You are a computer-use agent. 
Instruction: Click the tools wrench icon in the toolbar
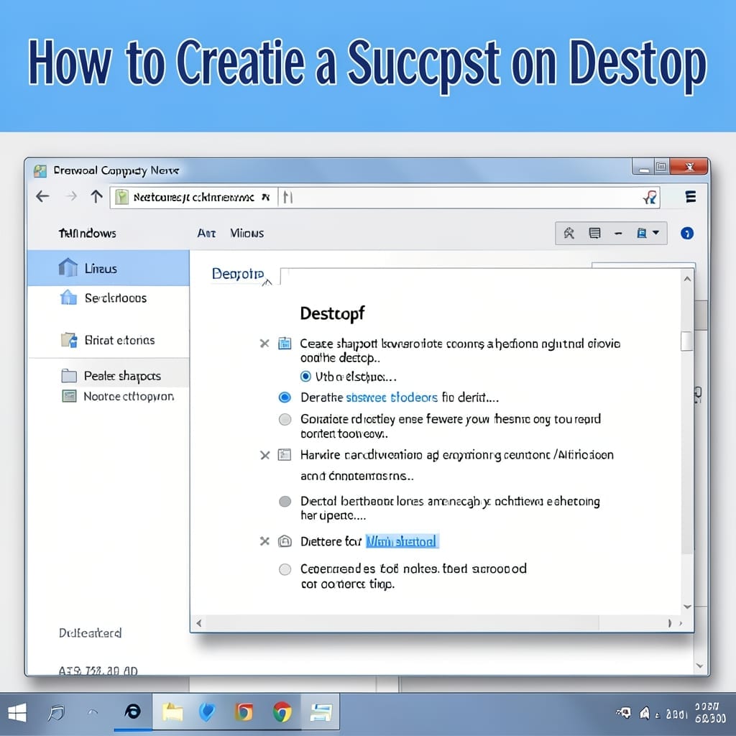point(569,234)
